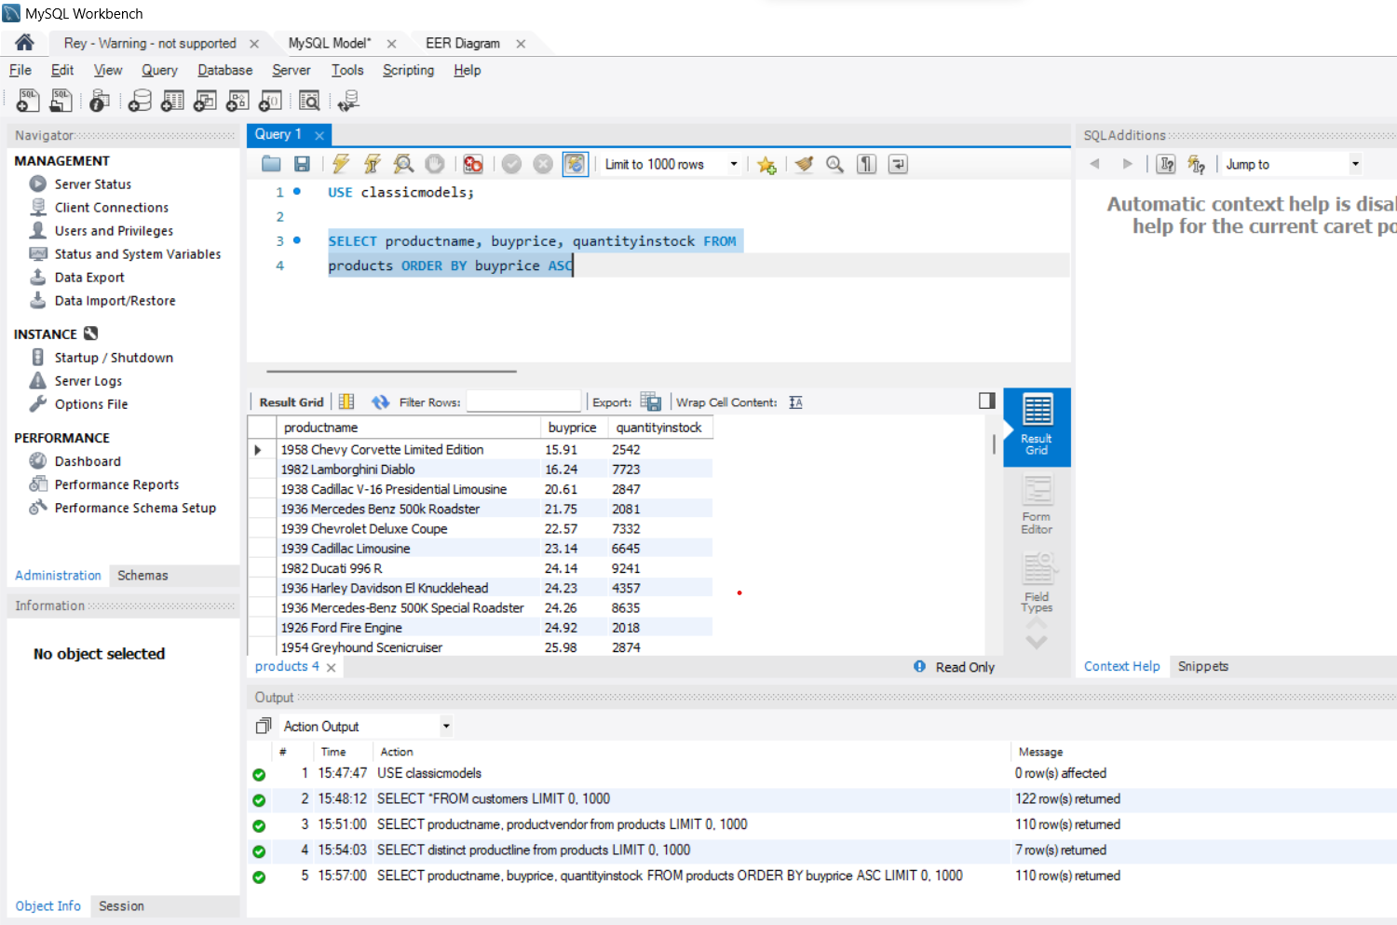This screenshot has width=1397, height=925.
Task: Save the script to file
Action: (302, 164)
